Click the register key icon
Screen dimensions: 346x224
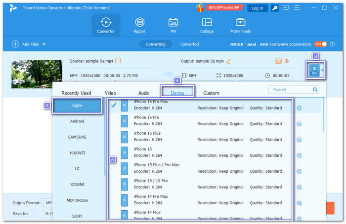coord(274,8)
